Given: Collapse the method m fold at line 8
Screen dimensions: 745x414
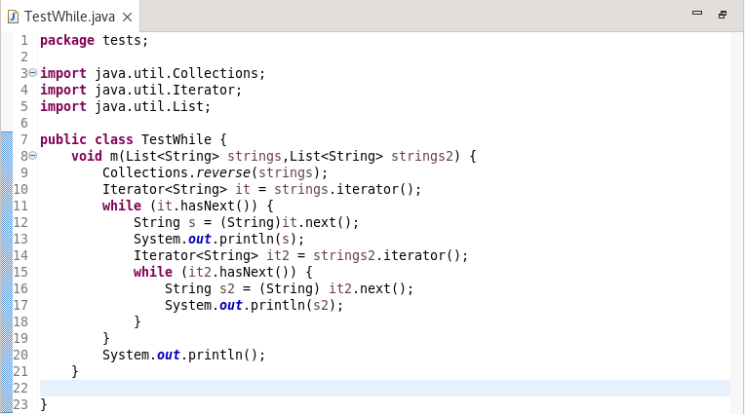Looking at the screenshot, I should (32, 155).
